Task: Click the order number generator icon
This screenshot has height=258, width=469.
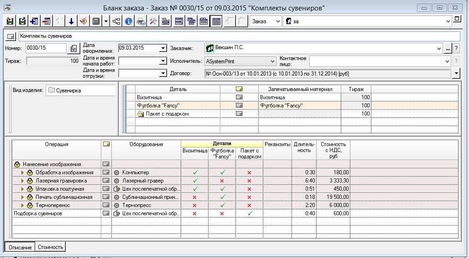Action: (73, 48)
